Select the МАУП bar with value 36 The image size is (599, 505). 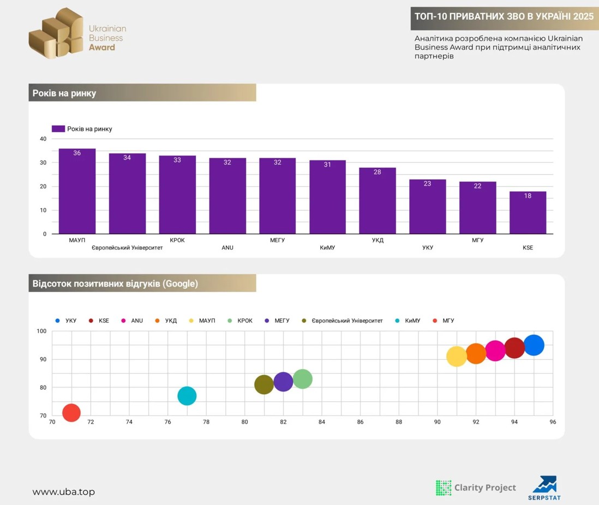tap(77, 191)
